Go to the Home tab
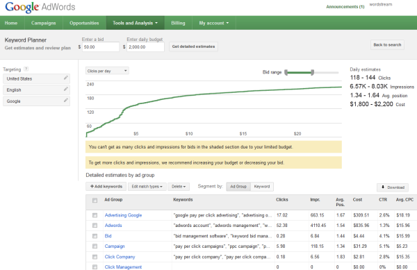The height and width of the screenshot is (270, 417). tap(11, 23)
